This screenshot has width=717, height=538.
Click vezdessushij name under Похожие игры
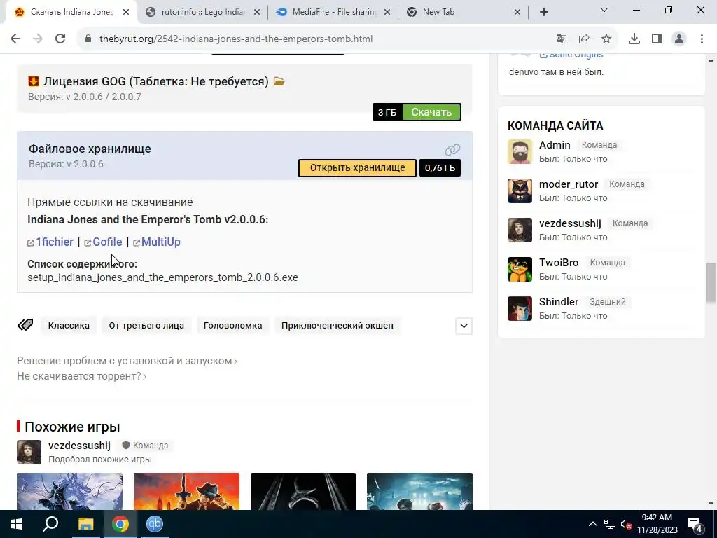[80, 446]
